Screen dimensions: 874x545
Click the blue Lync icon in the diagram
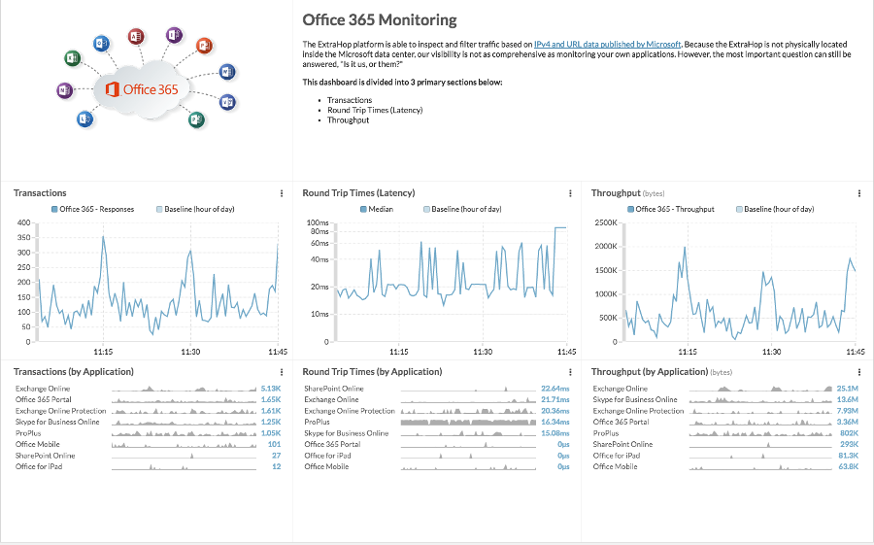(84, 119)
